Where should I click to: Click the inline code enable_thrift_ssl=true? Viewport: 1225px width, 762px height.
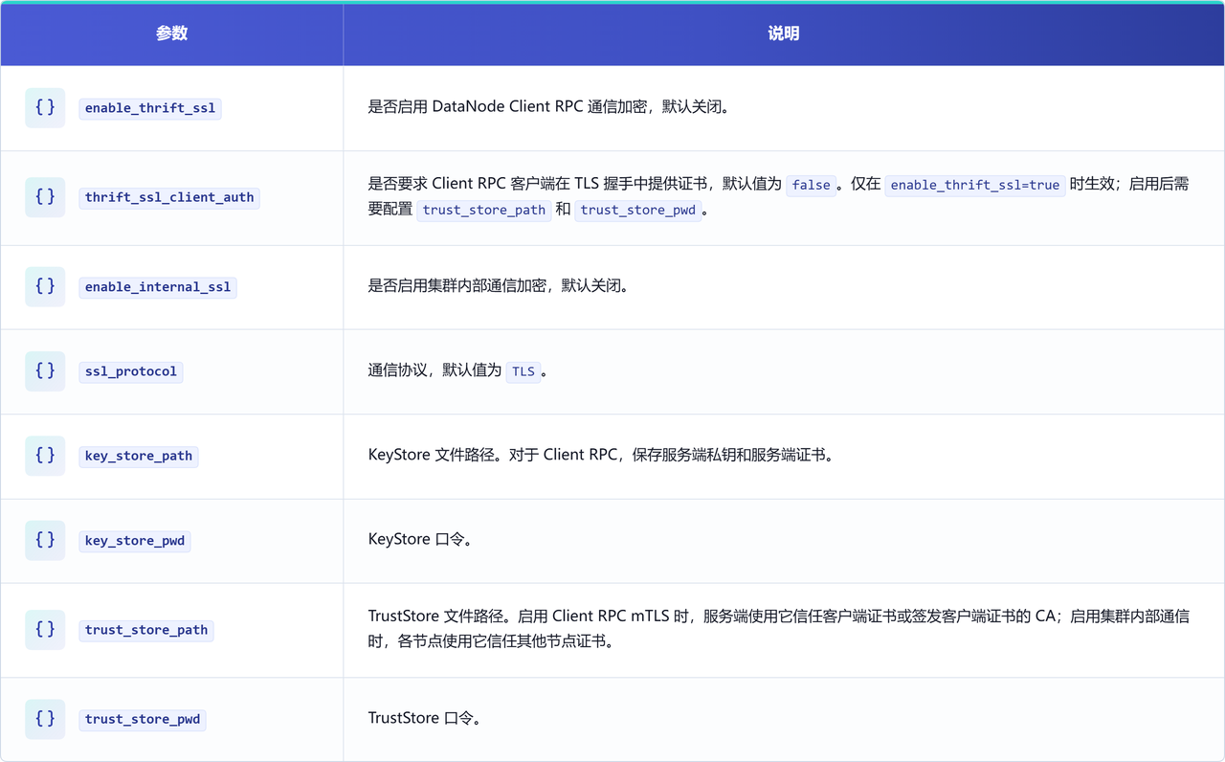pyautogui.click(x=975, y=185)
